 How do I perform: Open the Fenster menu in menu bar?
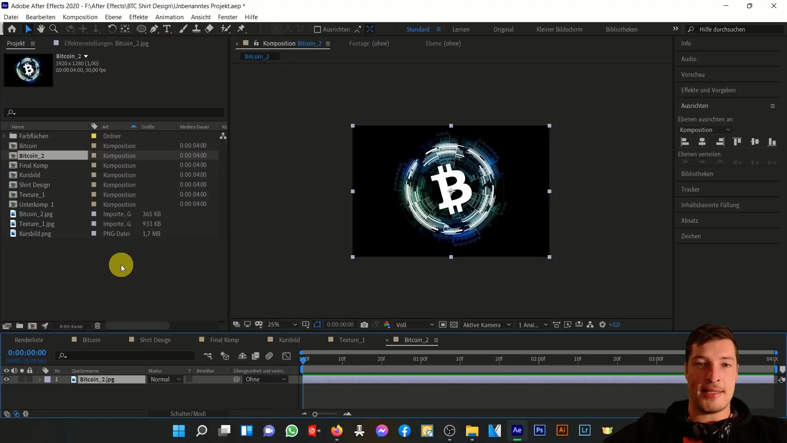click(227, 17)
